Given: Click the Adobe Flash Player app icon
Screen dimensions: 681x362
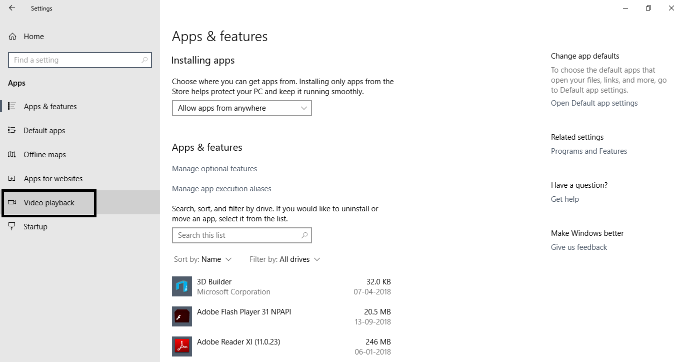Looking at the screenshot, I should click(x=182, y=316).
